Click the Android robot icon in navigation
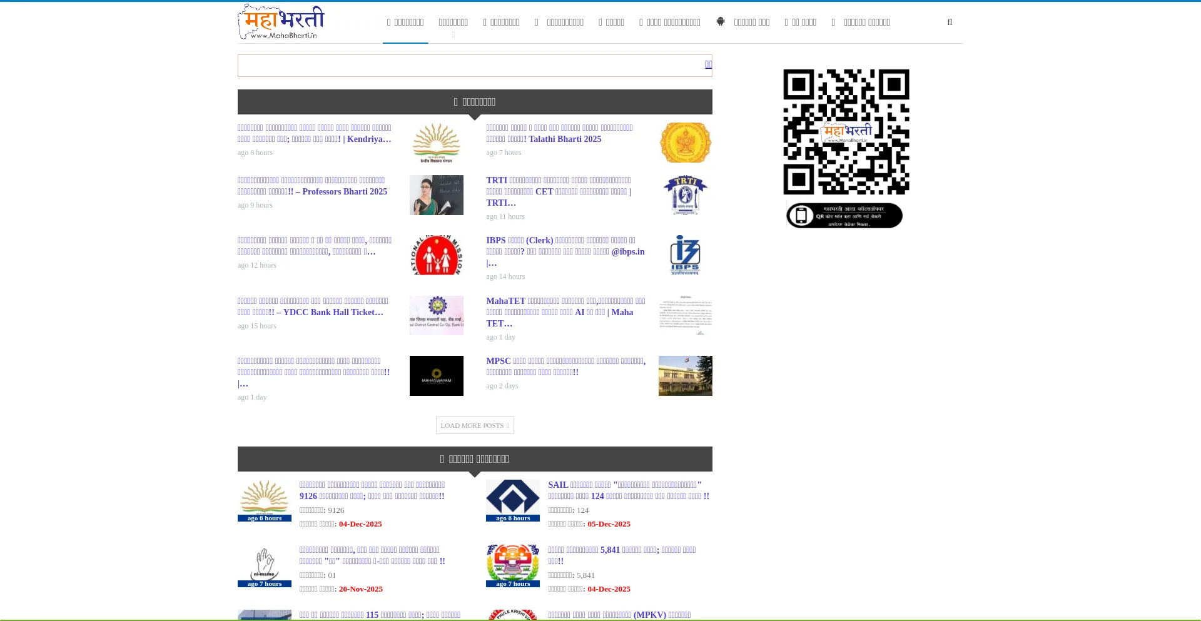1201x621 pixels. (721, 22)
